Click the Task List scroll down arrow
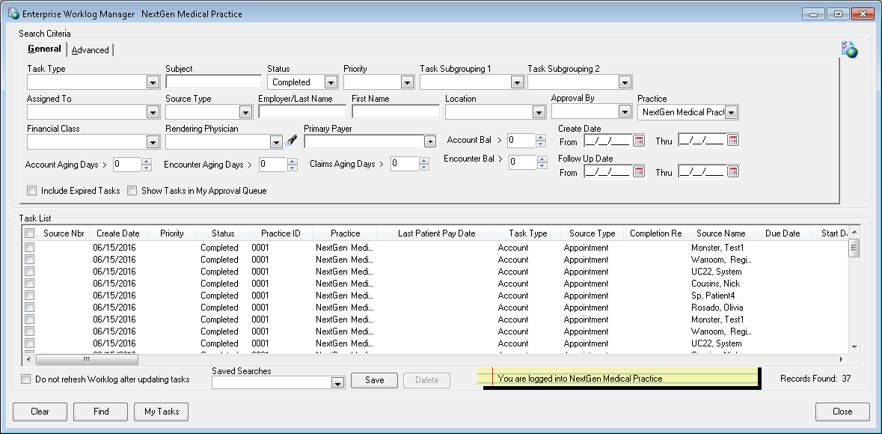882x434 pixels. click(x=854, y=346)
